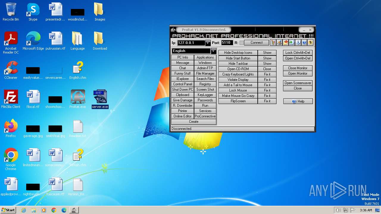Select the server.exe desktop icon
The height and width of the screenshot is (214, 381).
100,99
